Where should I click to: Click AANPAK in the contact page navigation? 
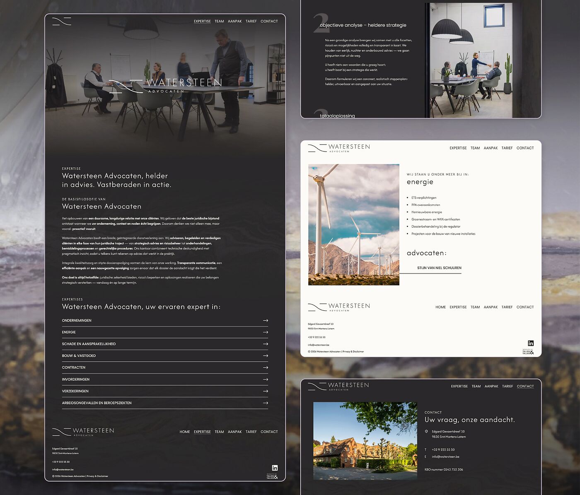coord(491,386)
